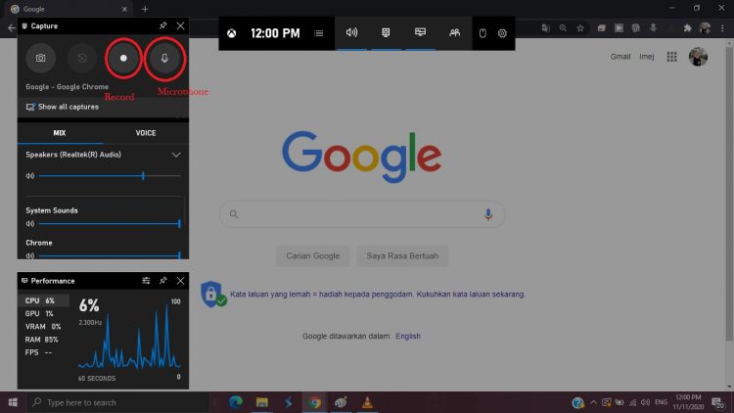This screenshot has width=734, height=413.
Task: Start recording with the Record button
Action: [123, 58]
